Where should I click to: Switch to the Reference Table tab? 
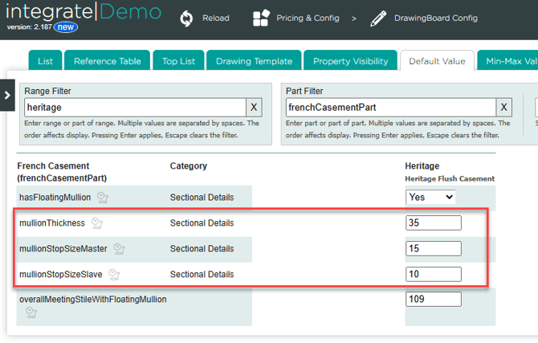click(107, 61)
